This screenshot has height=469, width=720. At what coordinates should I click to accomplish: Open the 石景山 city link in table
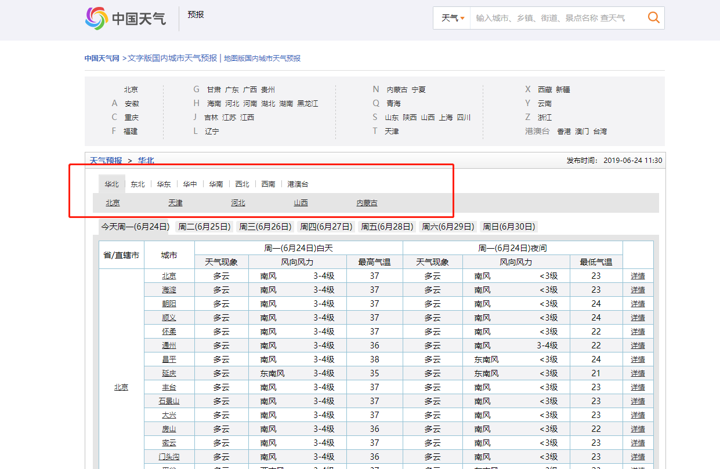click(169, 401)
